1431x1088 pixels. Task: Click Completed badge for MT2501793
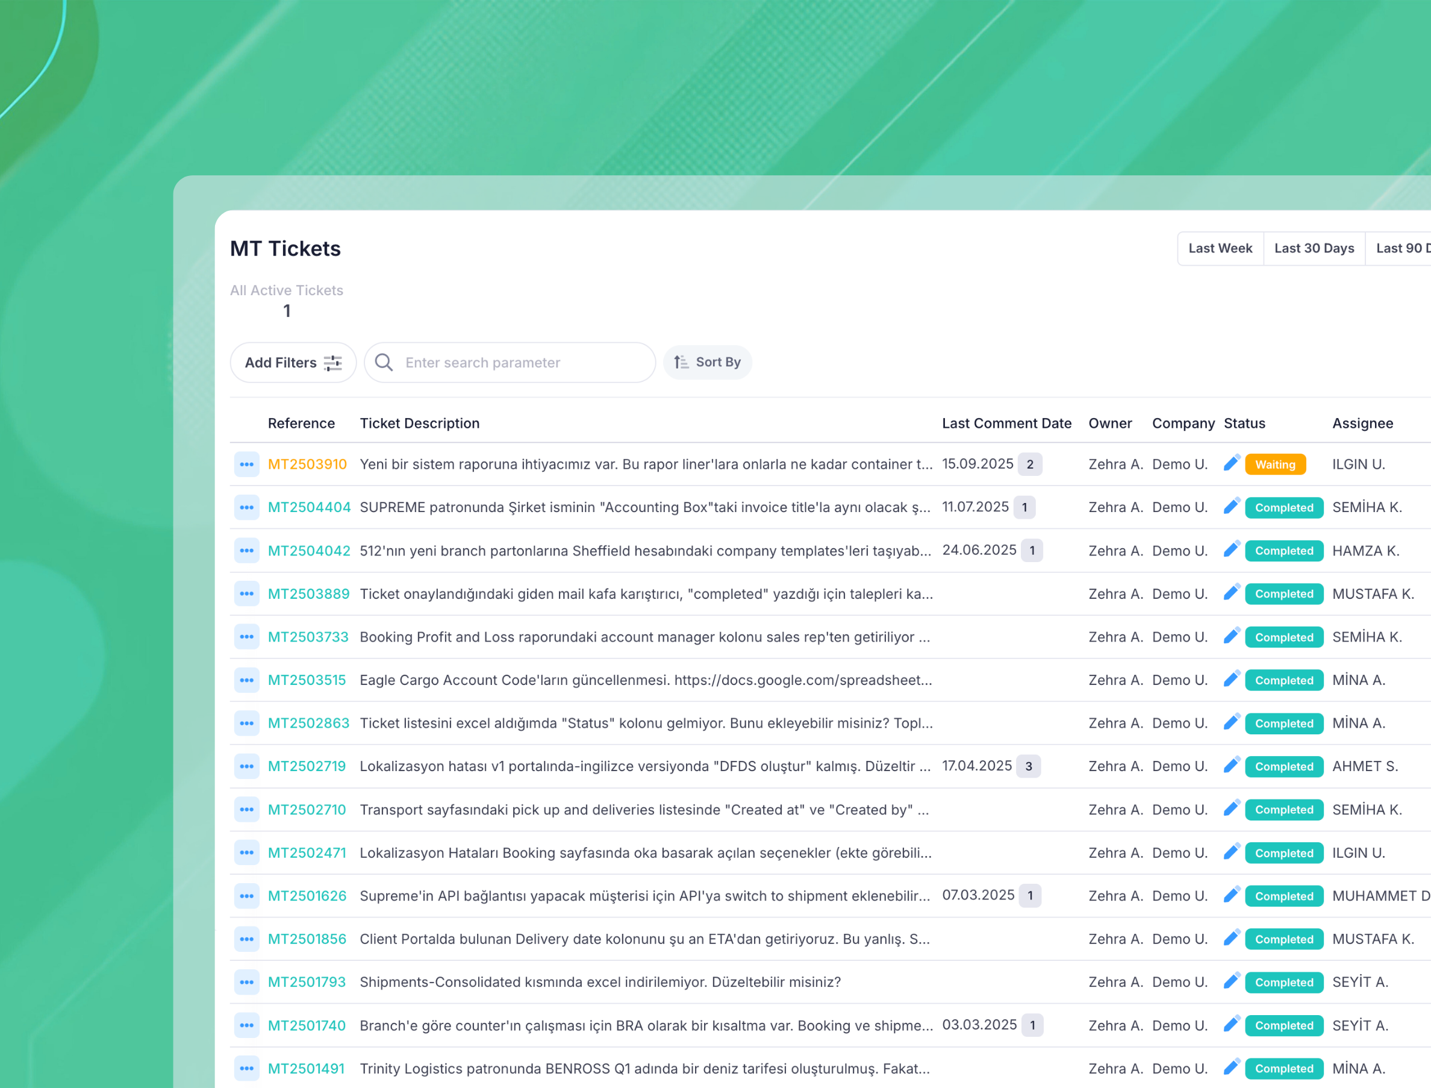tap(1283, 983)
